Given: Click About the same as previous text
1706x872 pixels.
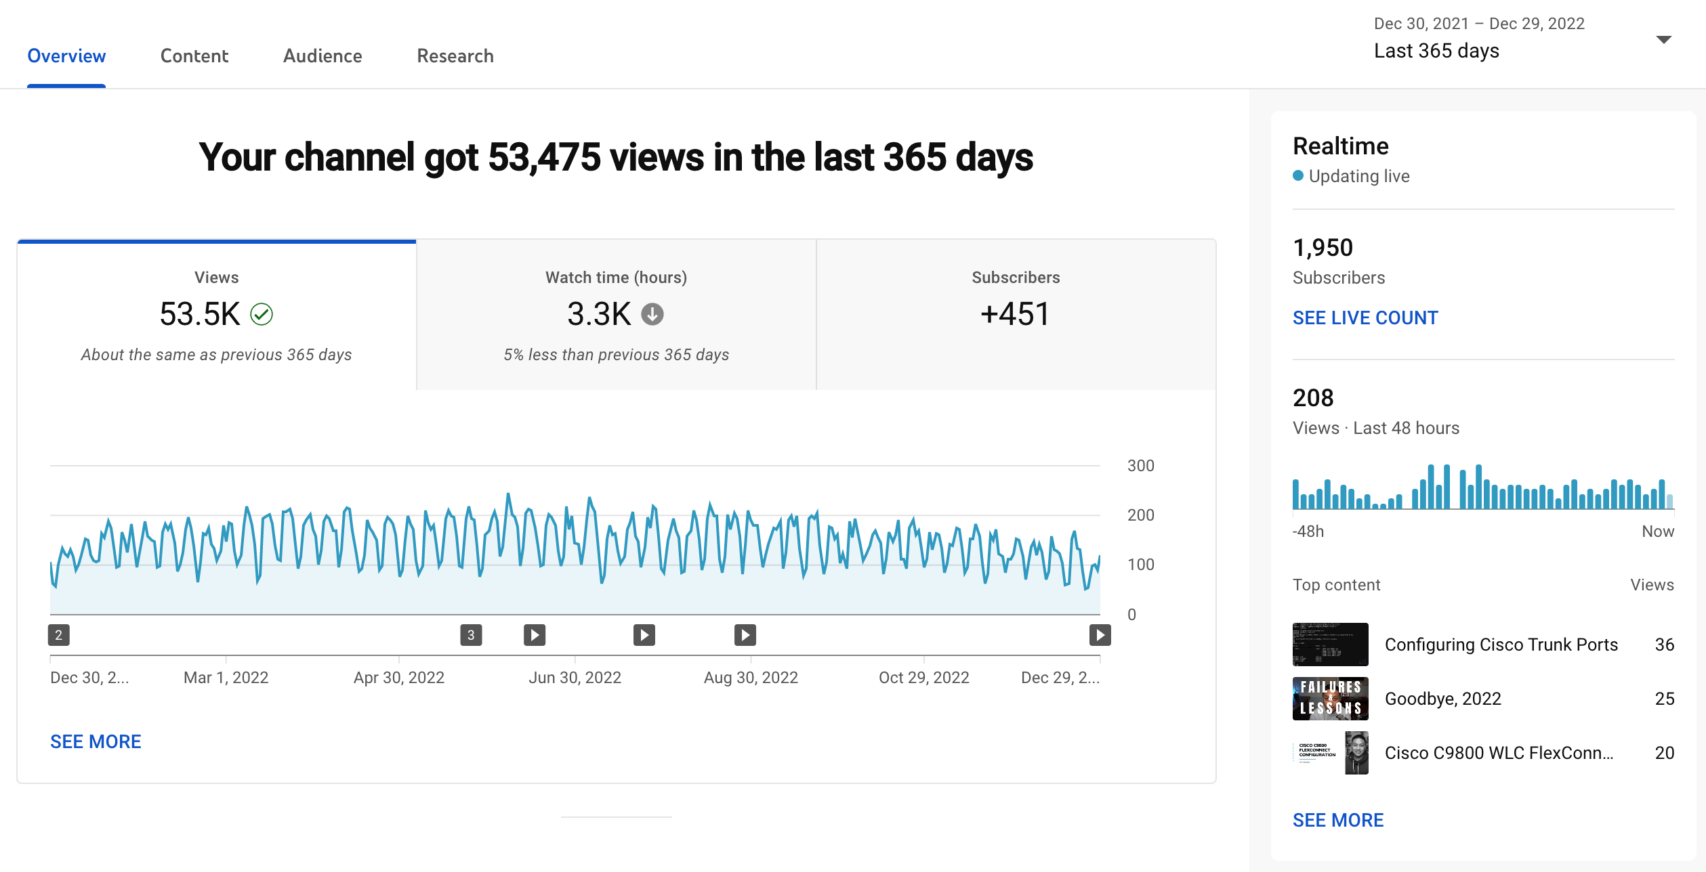Looking at the screenshot, I should [217, 355].
